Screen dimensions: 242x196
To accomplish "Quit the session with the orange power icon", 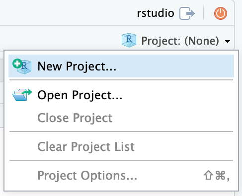I will [x=221, y=13].
